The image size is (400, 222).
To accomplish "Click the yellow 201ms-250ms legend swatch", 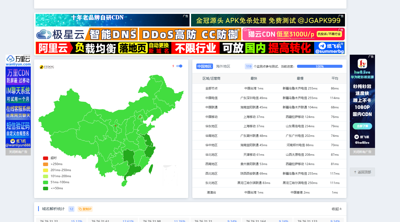I will pos(46,170).
